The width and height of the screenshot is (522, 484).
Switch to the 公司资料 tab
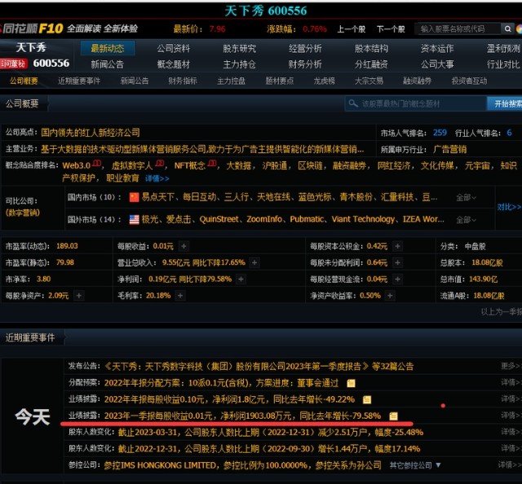click(x=173, y=48)
